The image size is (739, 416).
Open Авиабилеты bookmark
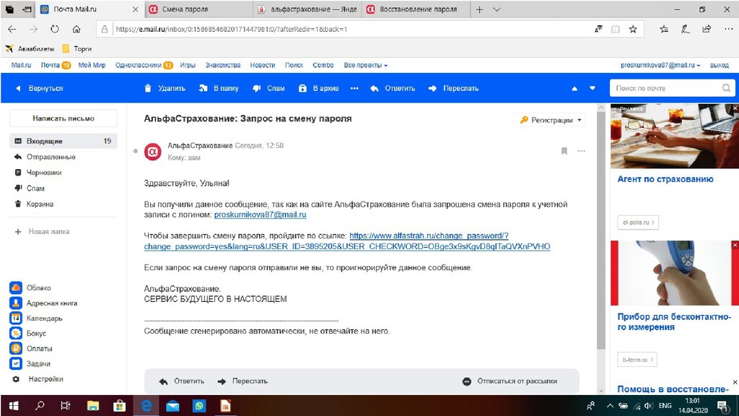[x=30, y=48]
